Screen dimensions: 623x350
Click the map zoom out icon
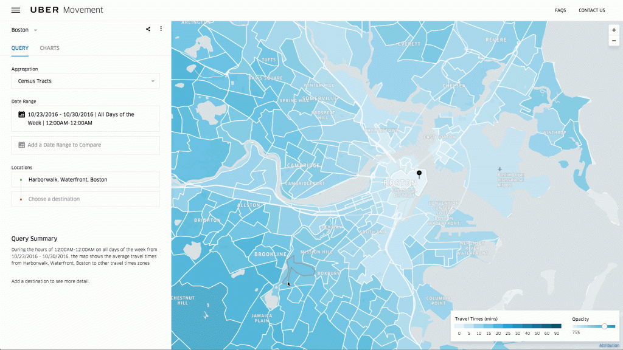(x=613, y=41)
